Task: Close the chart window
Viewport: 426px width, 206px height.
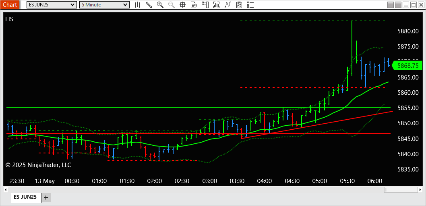Action: pos(421,4)
